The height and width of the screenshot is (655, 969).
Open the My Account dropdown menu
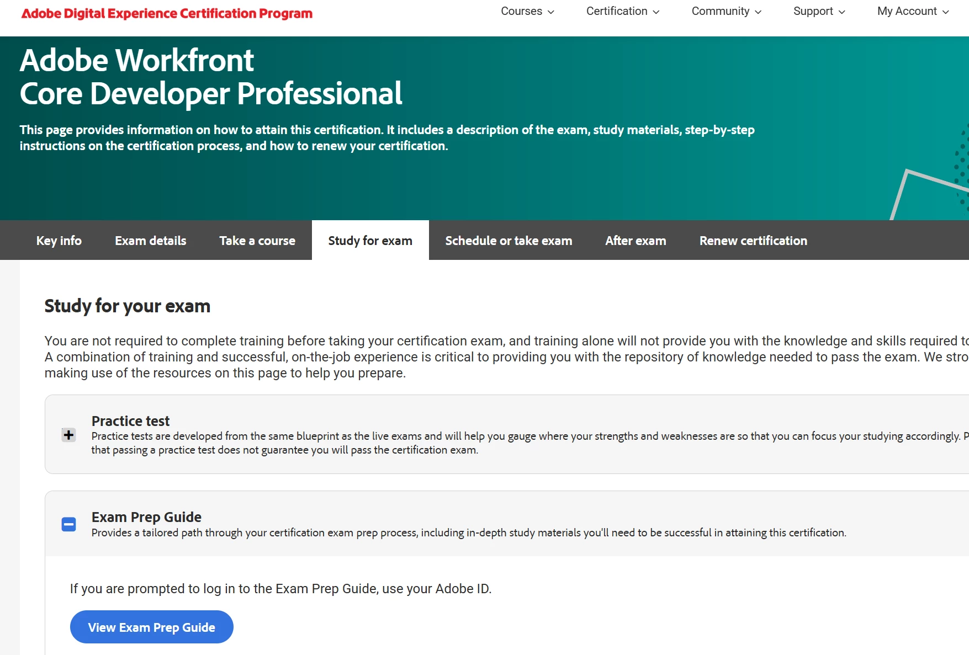click(x=913, y=11)
